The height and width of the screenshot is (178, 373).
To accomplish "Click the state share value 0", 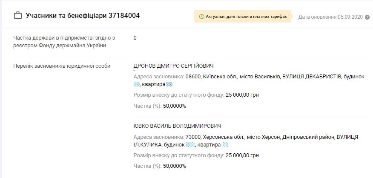I will (x=135, y=38).
